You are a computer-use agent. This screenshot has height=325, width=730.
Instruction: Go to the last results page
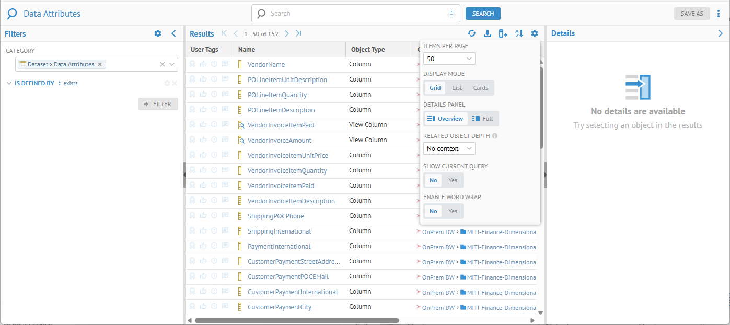[298, 33]
